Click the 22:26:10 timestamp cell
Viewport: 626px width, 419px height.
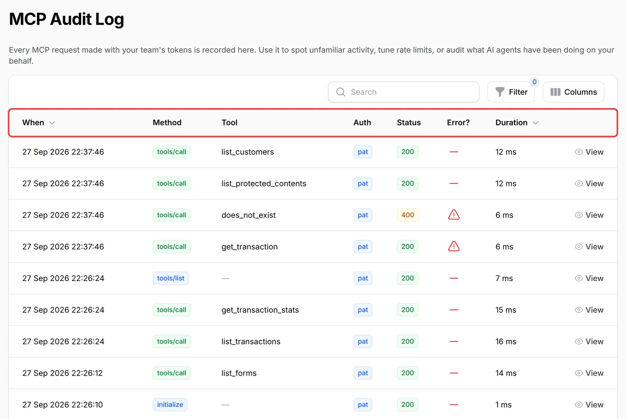point(62,405)
